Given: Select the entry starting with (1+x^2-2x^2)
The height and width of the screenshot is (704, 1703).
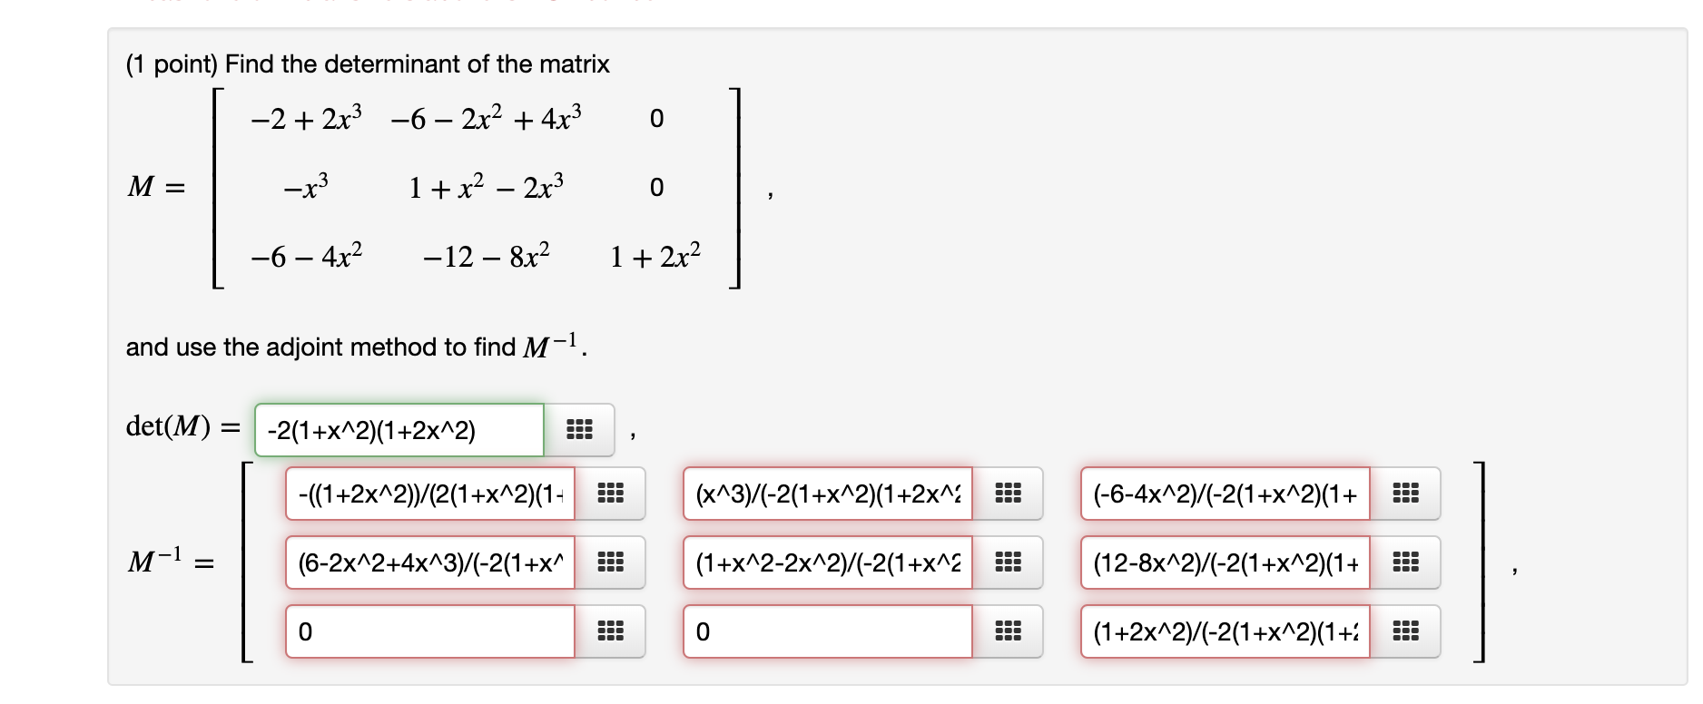Looking at the screenshot, I should pyautogui.click(x=828, y=563).
